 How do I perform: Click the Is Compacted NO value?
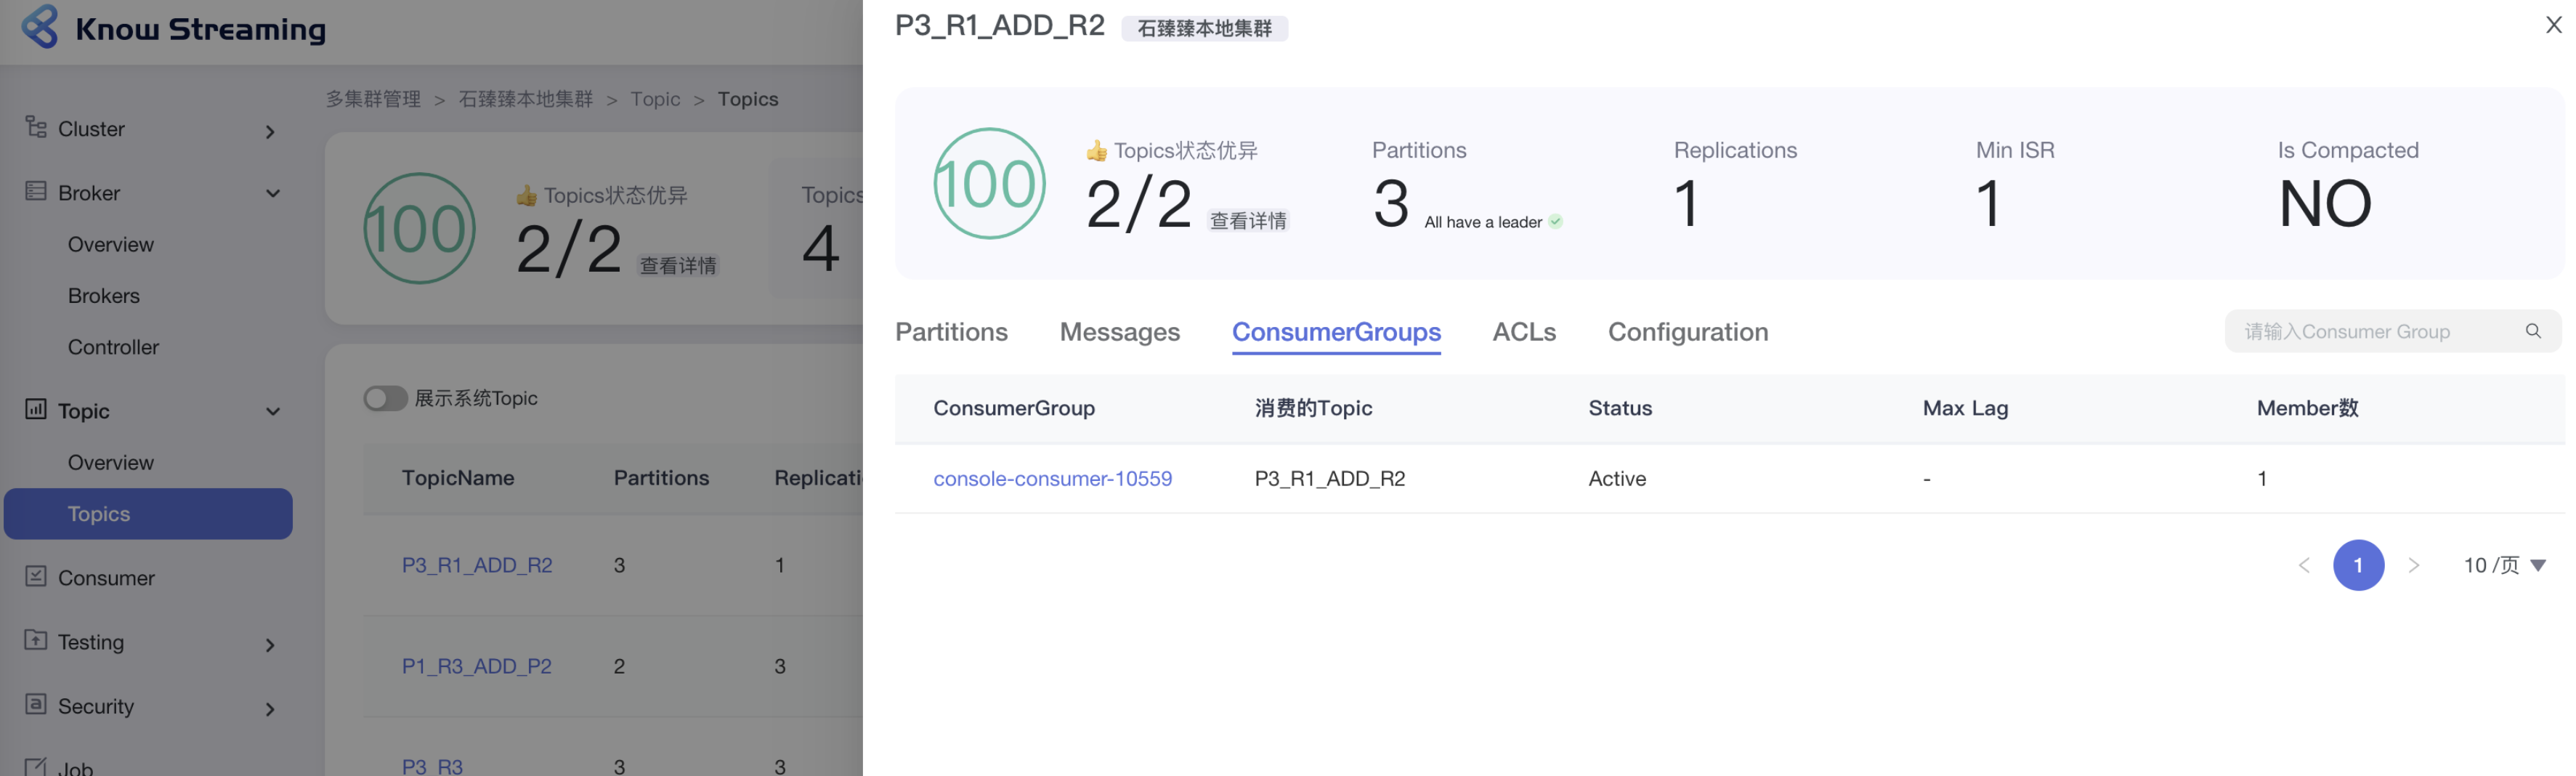[2324, 203]
